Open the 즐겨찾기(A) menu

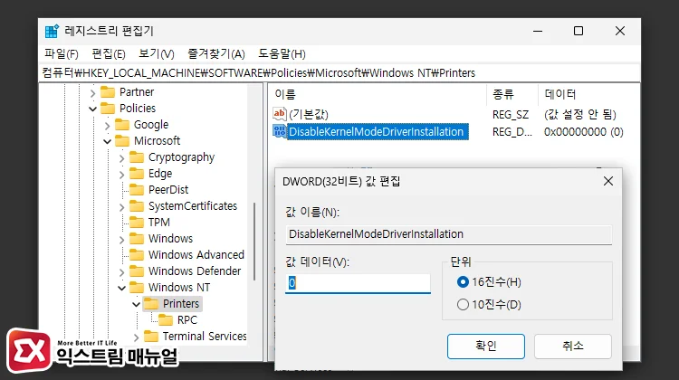[x=216, y=54]
